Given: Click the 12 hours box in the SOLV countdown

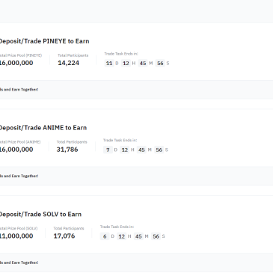Looking at the screenshot, I should 122,236.
